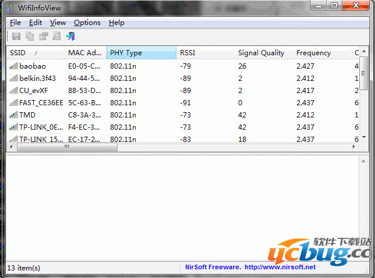Image resolution: width=375 pixels, height=278 pixels.
Task: Open the File menu
Action: 15,23
